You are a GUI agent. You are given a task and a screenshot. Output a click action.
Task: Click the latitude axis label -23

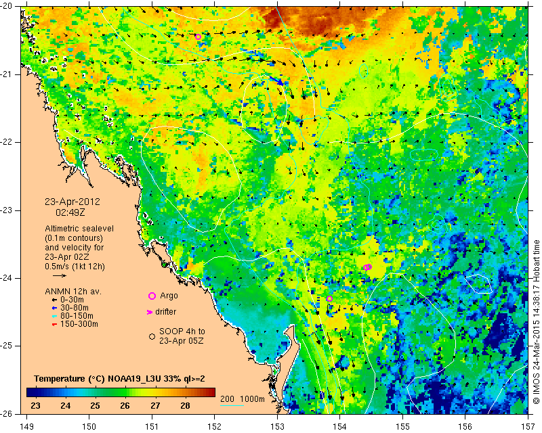(7, 210)
